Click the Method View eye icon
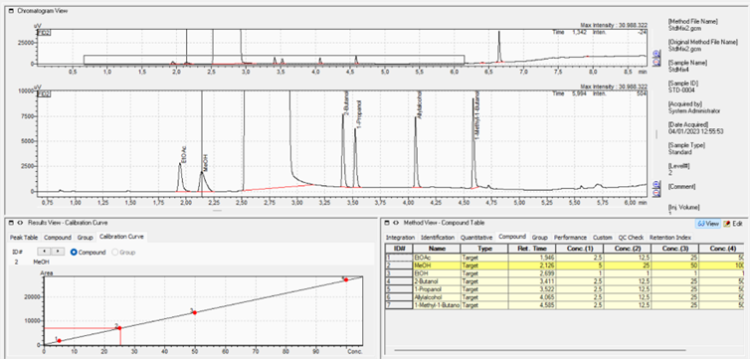The width and height of the screenshot is (750, 359). [x=396, y=223]
